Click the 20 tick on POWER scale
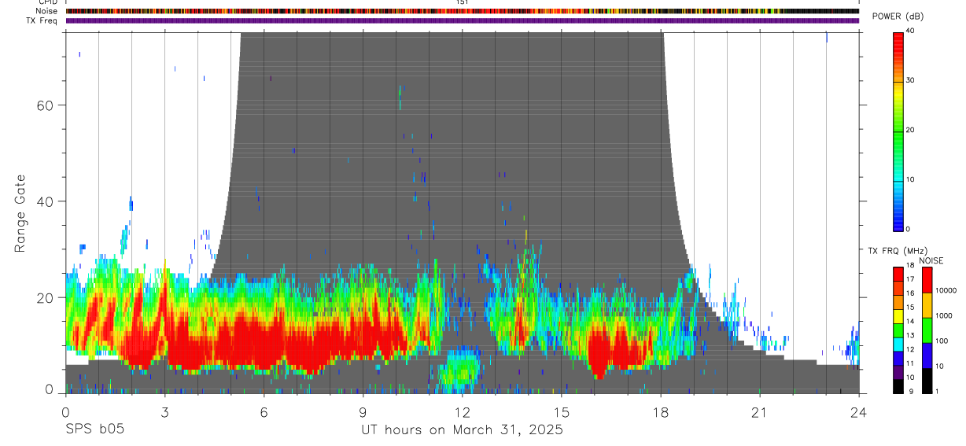966x446 pixels. tap(909, 130)
